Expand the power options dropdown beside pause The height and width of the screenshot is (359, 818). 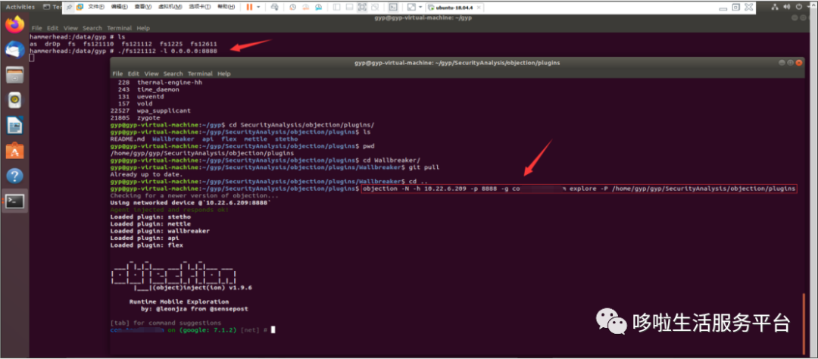click(x=258, y=8)
